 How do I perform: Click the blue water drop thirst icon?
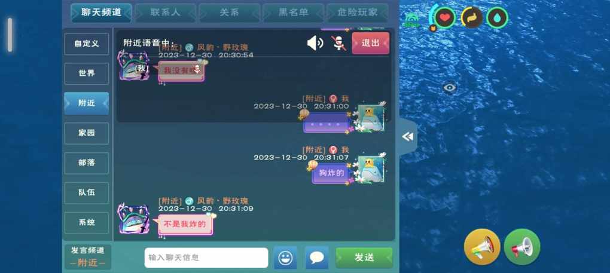pyautogui.click(x=498, y=17)
